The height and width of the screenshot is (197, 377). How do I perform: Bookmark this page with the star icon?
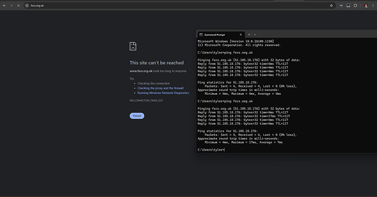click(331, 5)
